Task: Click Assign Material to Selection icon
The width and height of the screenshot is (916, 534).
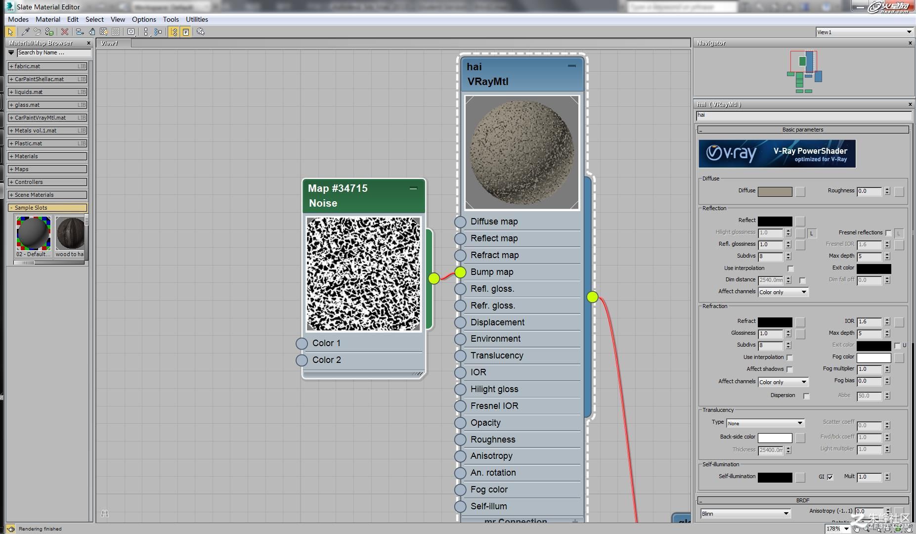Action: (x=49, y=32)
